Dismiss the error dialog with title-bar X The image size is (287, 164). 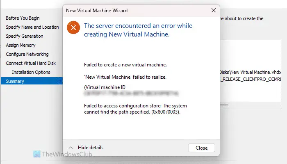[x=214, y=10]
